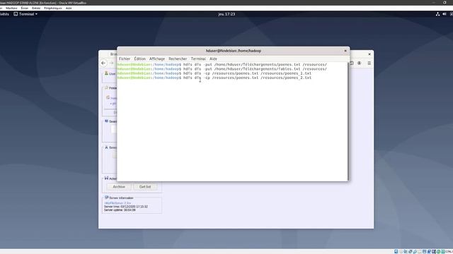Image resolution: width=453 pixels, height=254 pixels.
Task: Go forward in the browser window
Action: (112, 63)
